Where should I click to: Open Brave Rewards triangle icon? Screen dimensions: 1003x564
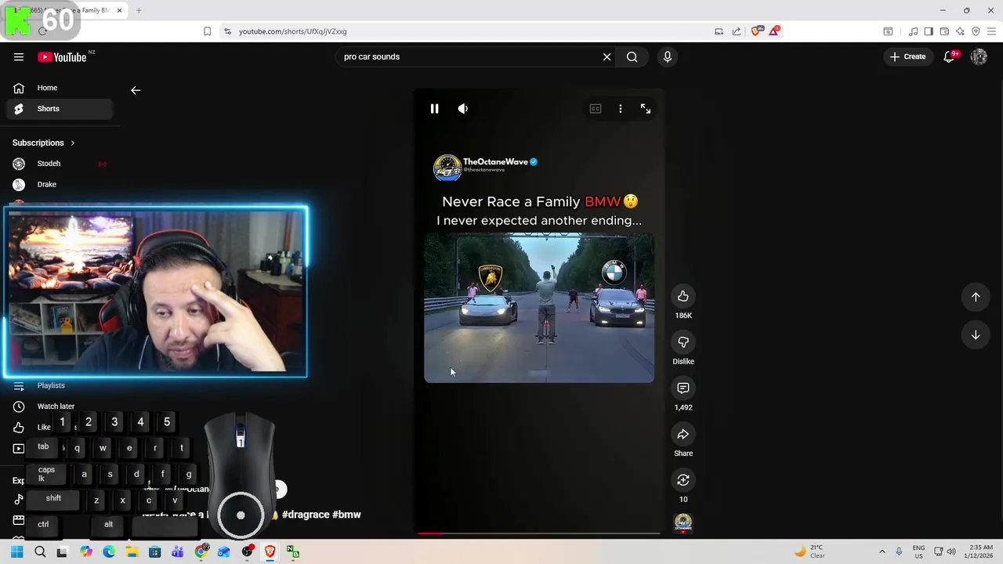coord(774,31)
